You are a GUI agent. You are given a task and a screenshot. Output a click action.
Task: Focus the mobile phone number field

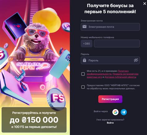click(117, 43)
